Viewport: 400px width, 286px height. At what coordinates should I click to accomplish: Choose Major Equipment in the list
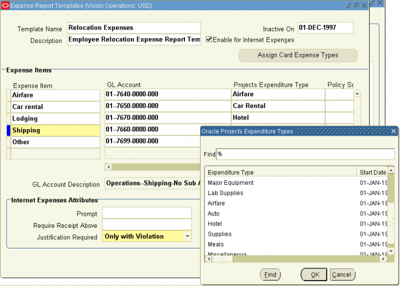pyautogui.click(x=297, y=182)
